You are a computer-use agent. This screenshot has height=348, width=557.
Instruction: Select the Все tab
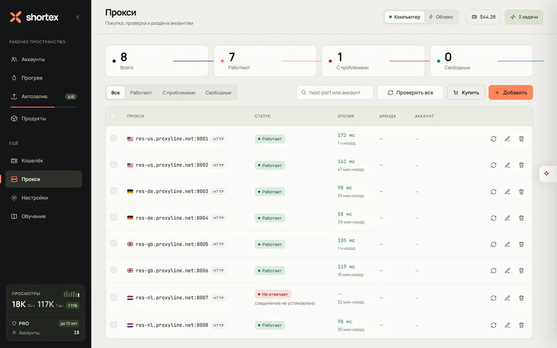[x=115, y=93]
